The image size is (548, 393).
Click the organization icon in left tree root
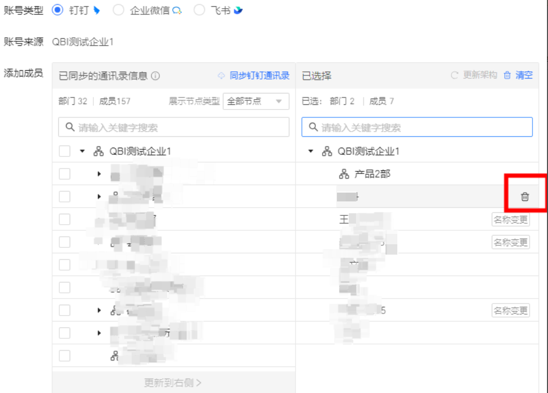pos(99,151)
